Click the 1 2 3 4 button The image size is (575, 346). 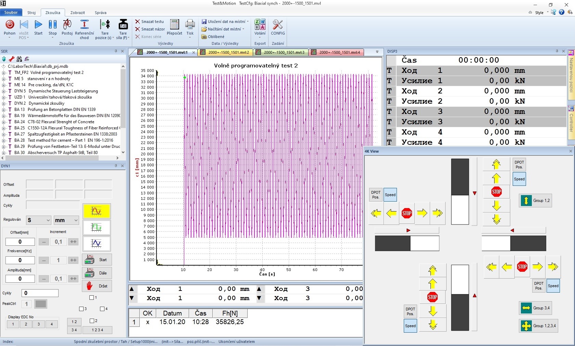pyautogui.click(x=97, y=330)
